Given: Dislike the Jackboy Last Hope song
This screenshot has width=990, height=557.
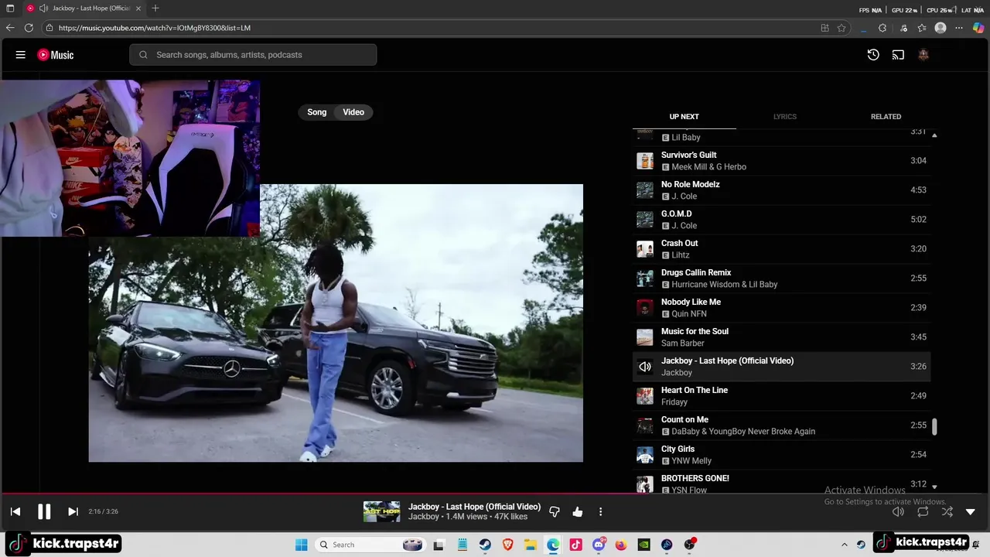Looking at the screenshot, I should tap(555, 511).
